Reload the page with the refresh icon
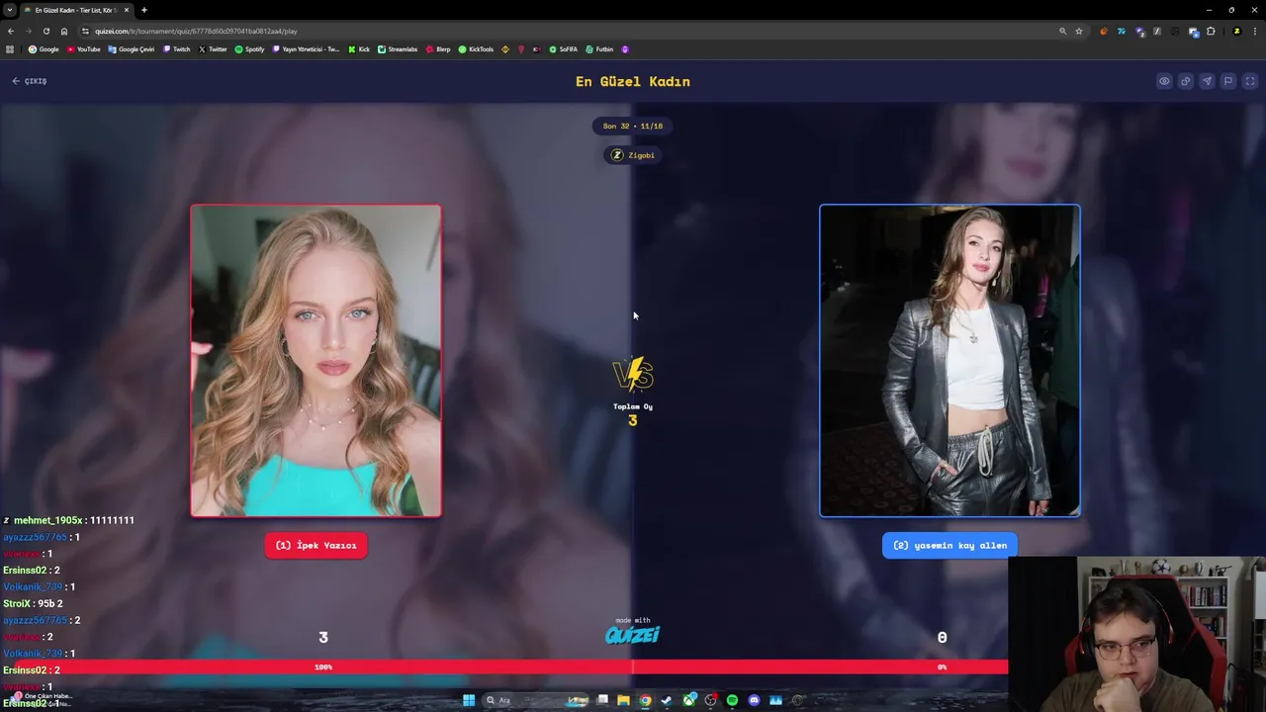The width and height of the screenshot is (1266, 712). [x=45, y=31]
